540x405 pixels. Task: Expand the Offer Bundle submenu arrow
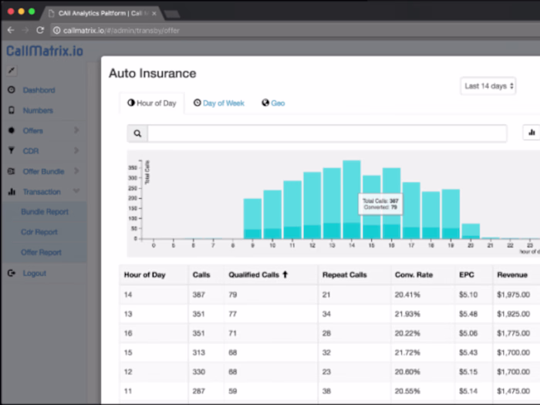click(x=76, y=170)
